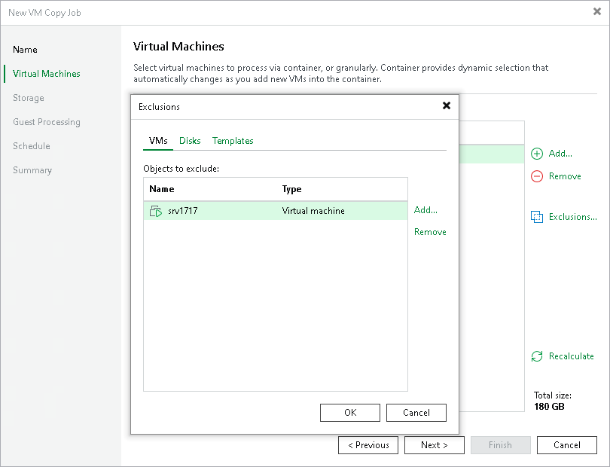Click the Recalculate refresh icon
The image size is (610, 467).
tap(537, 356)
